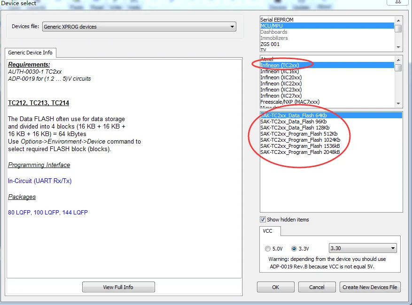Select ZGS 001 category
This screenshot has width=412, height=305.
coord(327,44)
